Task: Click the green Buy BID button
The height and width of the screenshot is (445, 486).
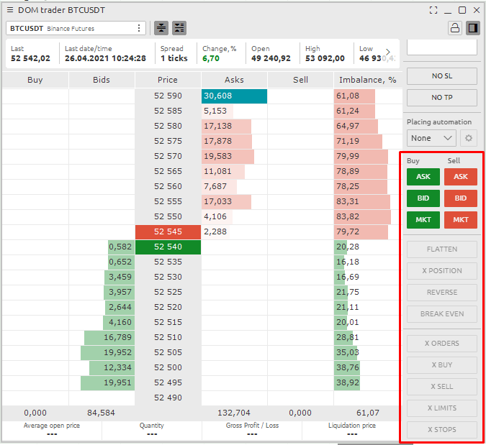Action: coord(423,198)
